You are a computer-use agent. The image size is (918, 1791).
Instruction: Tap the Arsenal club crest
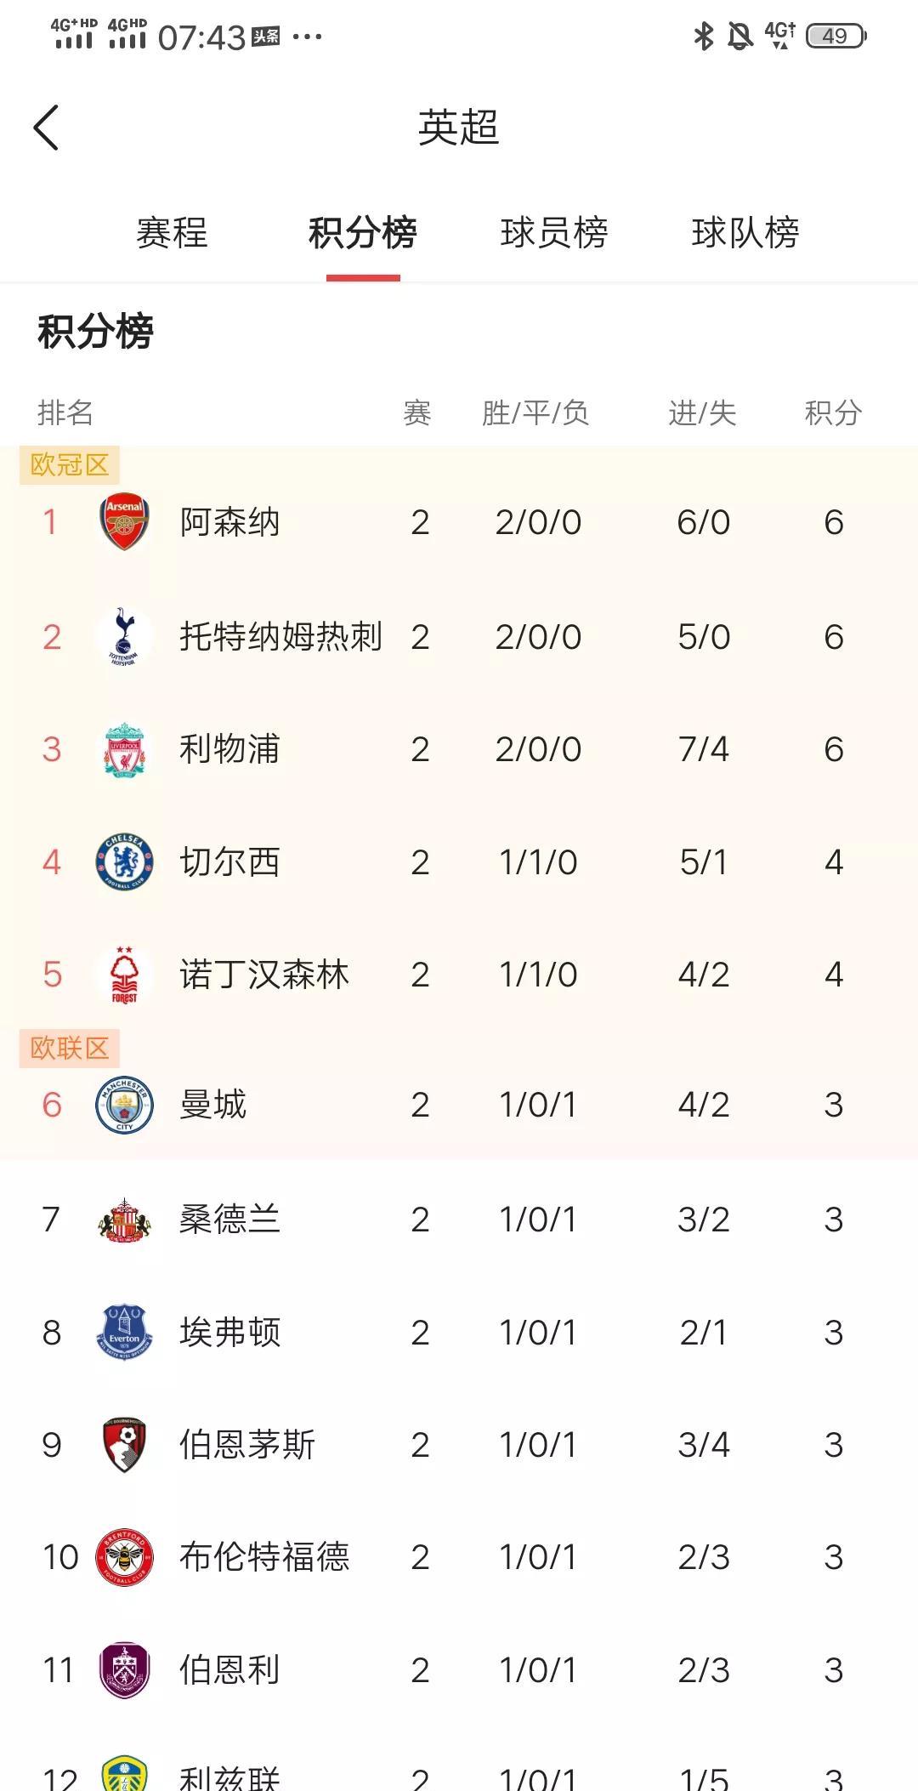coord(124,521)
